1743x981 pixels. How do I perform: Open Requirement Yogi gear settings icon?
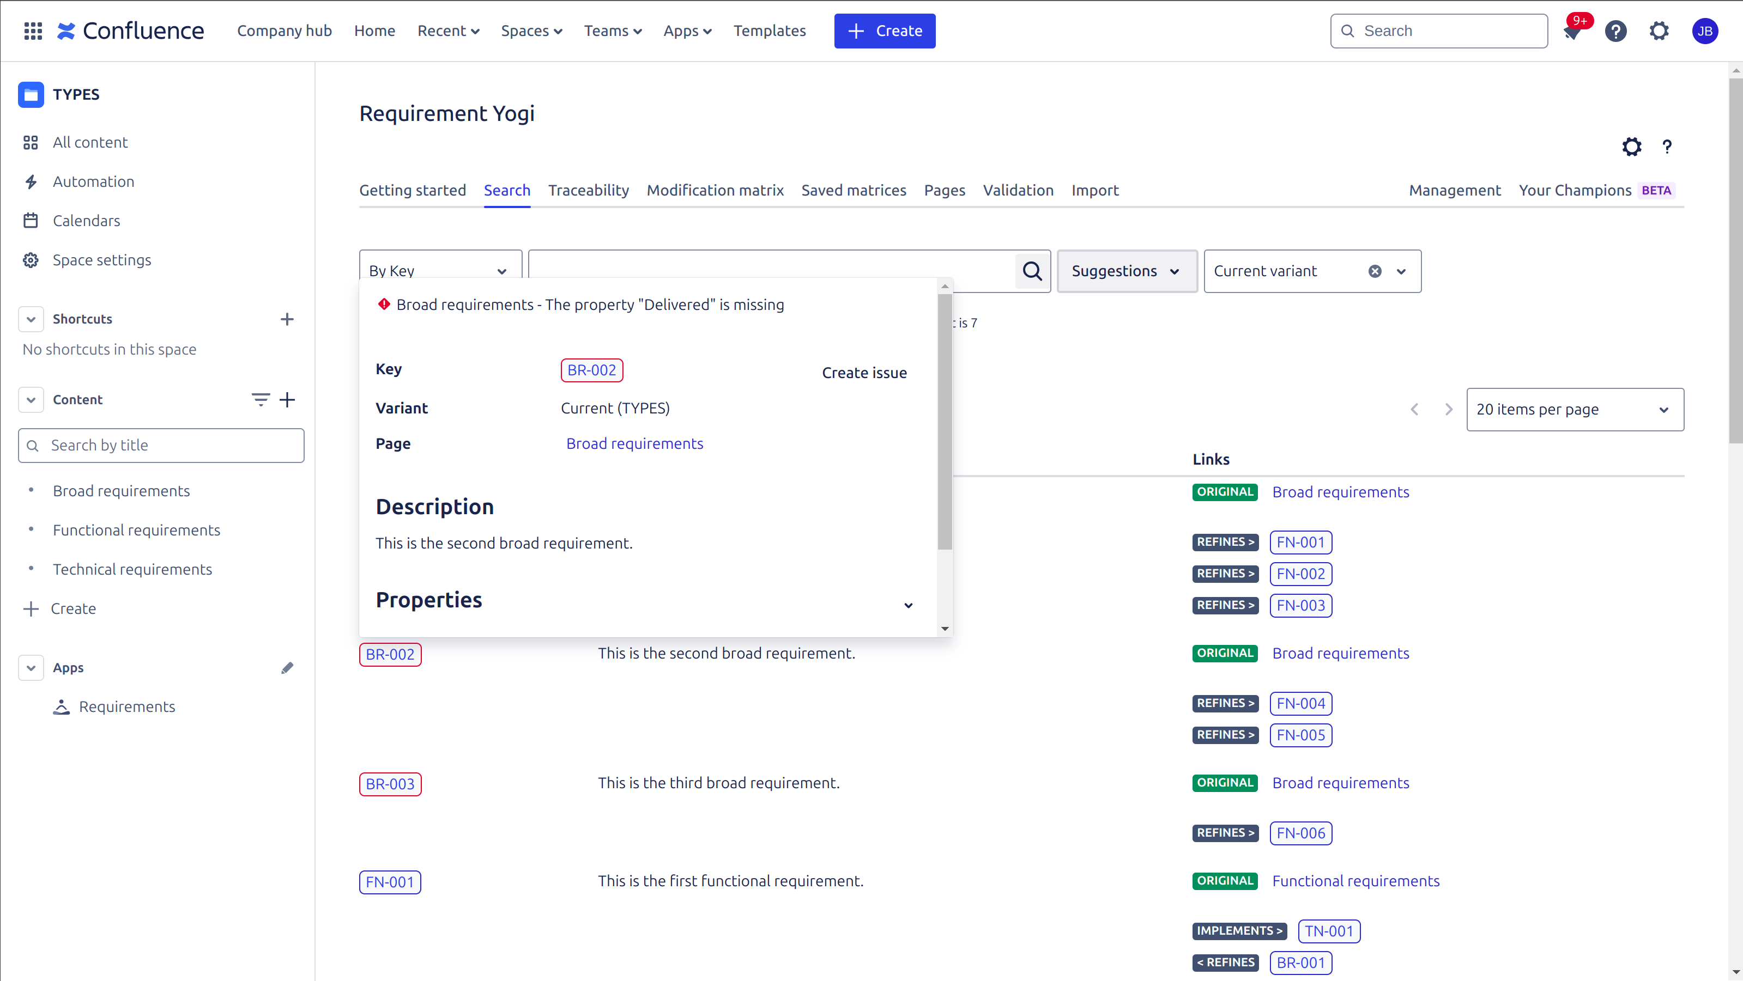click(1631, 147)
